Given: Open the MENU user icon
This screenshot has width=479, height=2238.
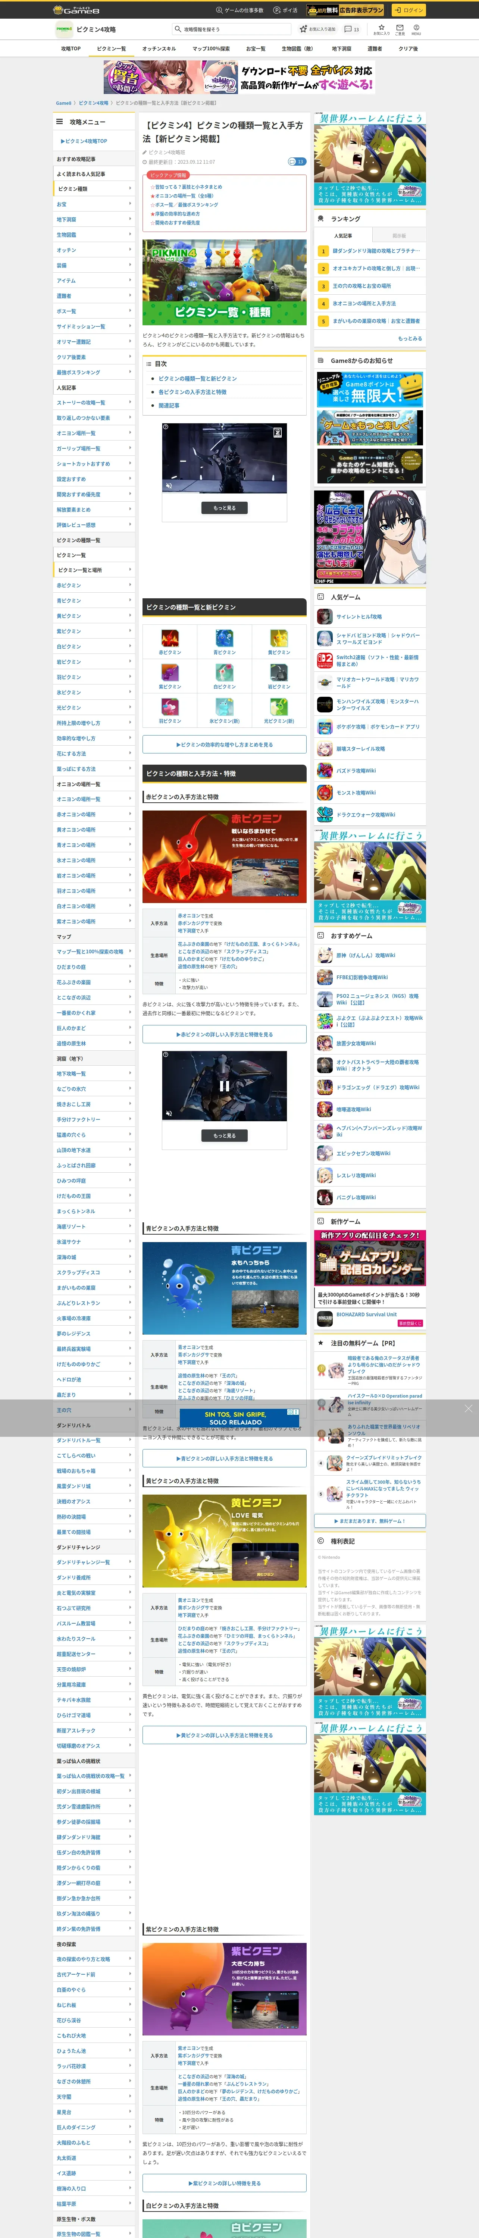Looking at the screenshot, I should (416, 29).
